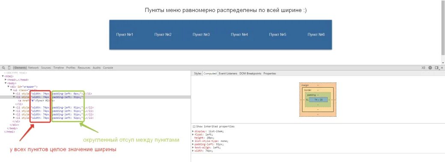Click menu link Пункт №1
The height and width of the screenshot is (162, 445).
pyautogui.click(x=125, y=35)
